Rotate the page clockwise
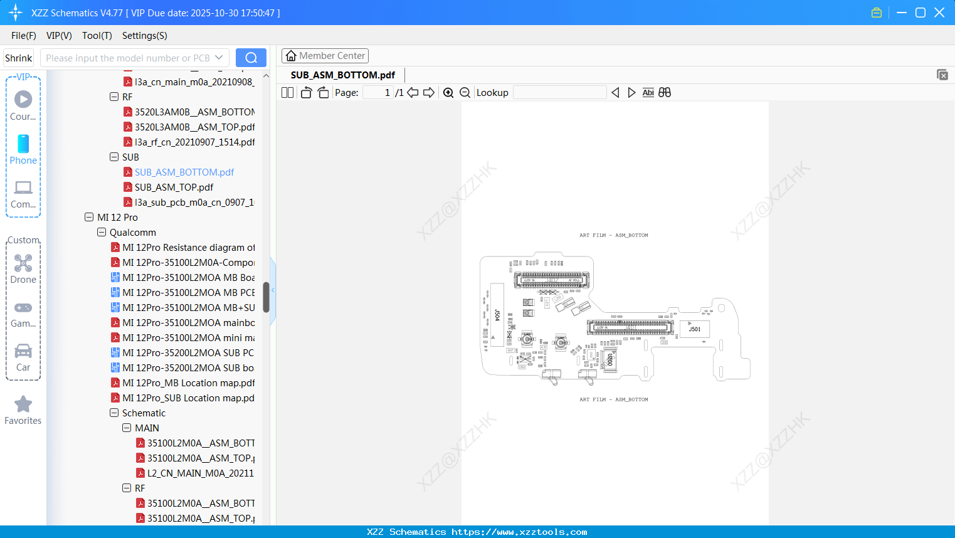Viewport: 955px width, 538px height. pos(322,92)
